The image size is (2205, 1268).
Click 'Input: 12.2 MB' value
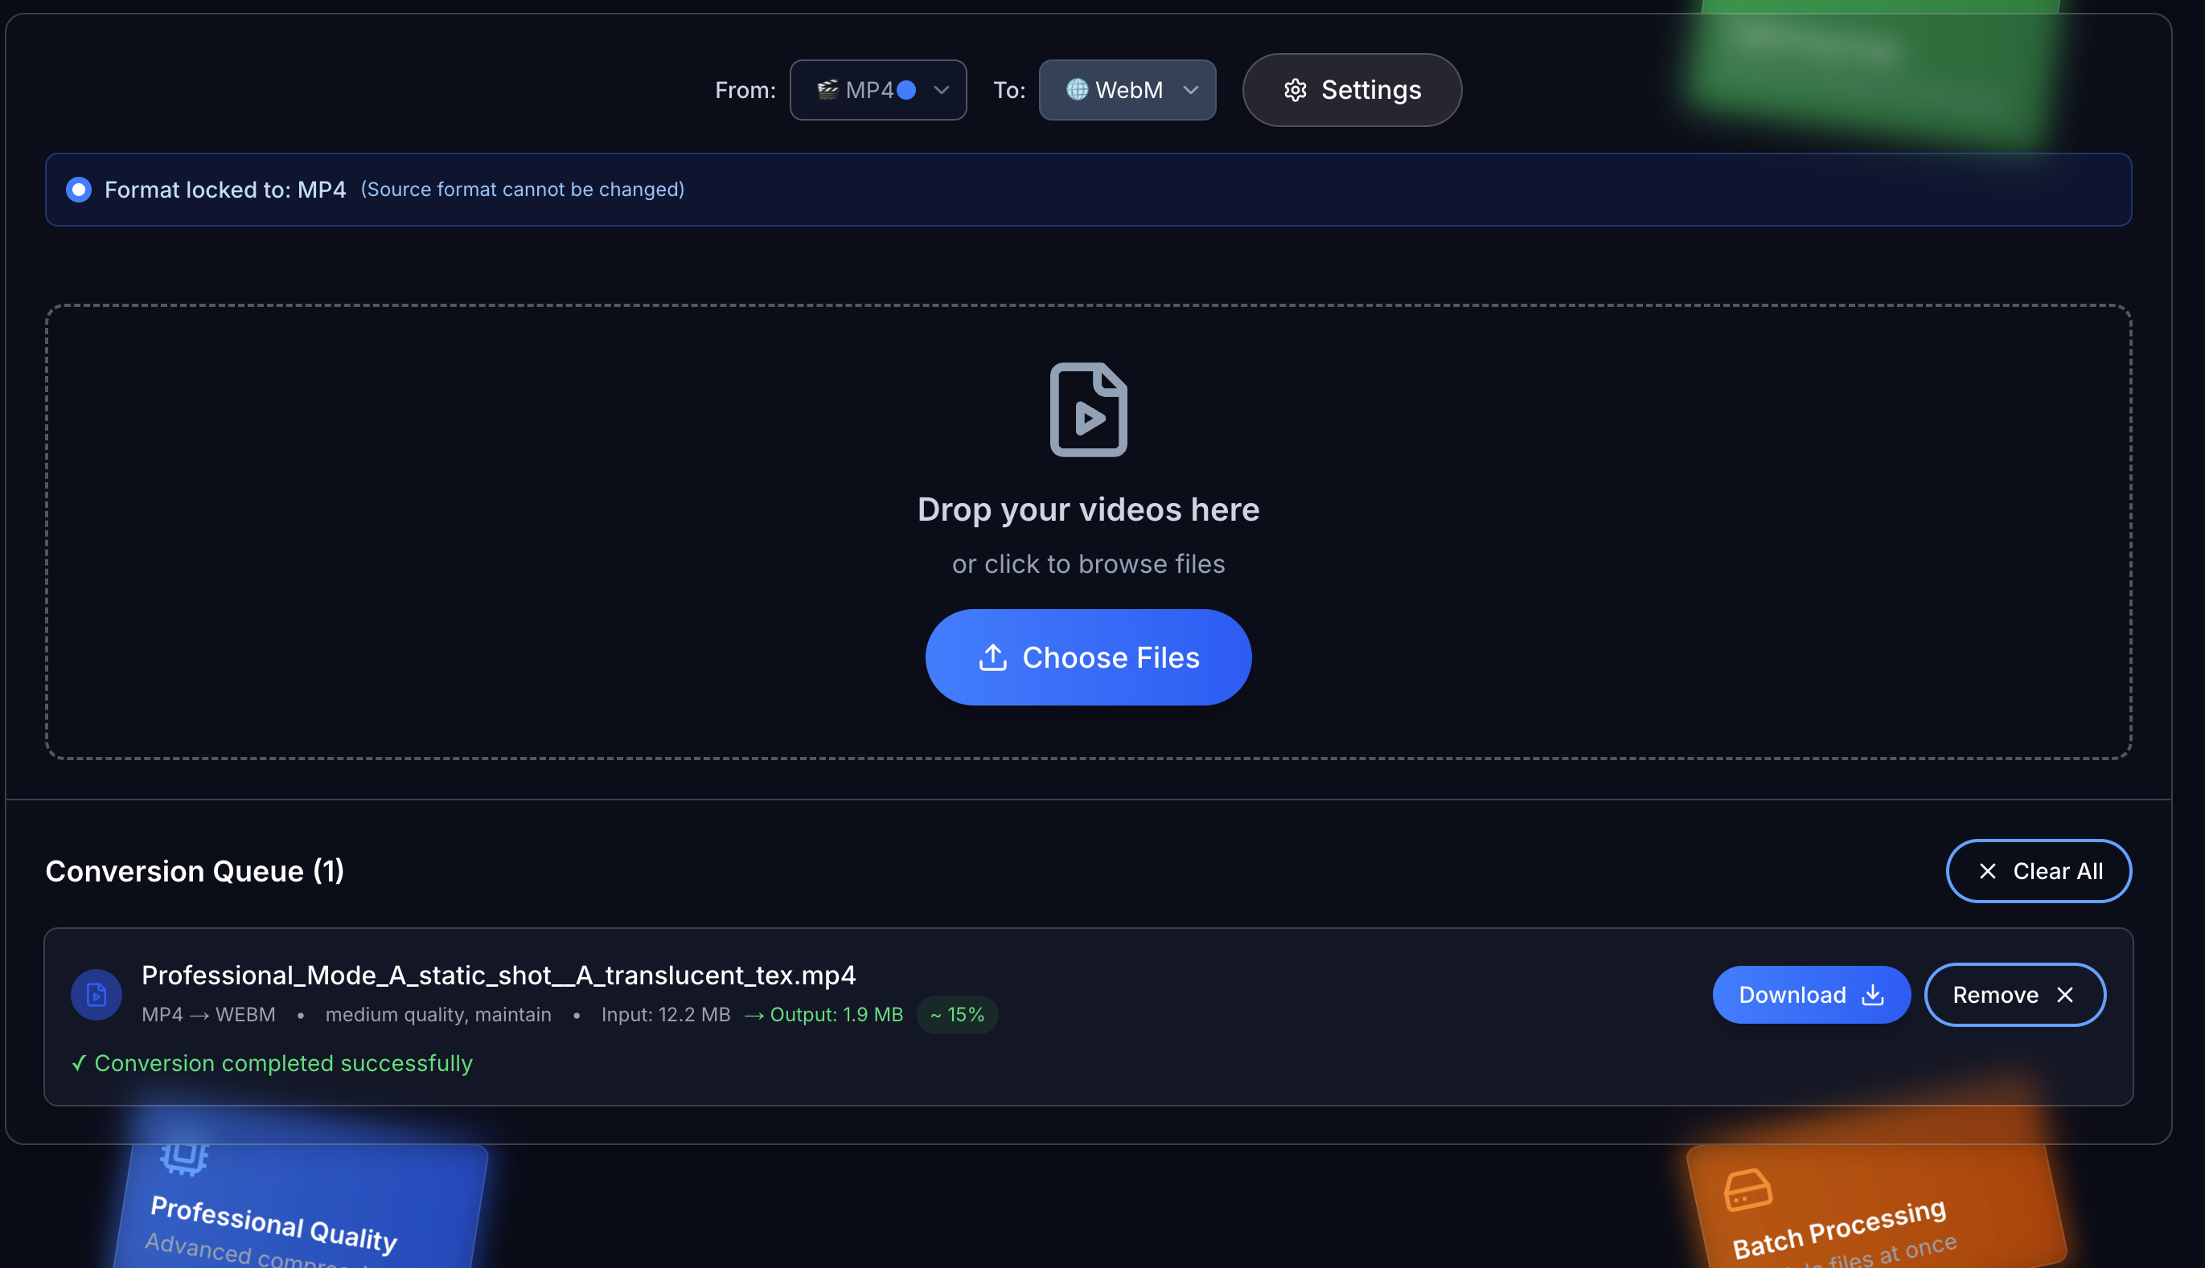(666, 1015)
